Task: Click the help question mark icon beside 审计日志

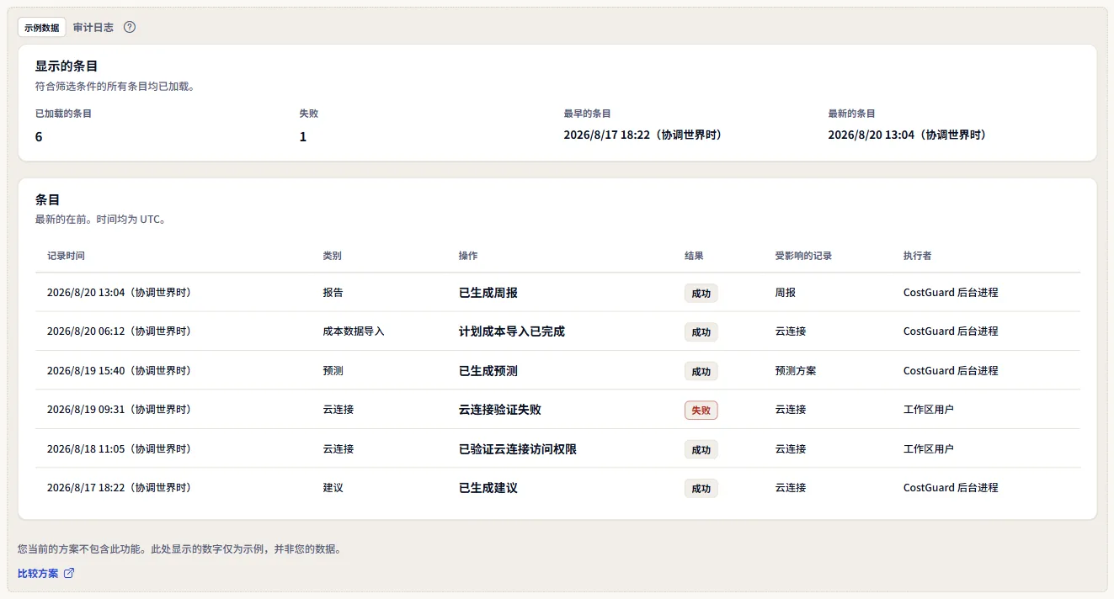Action: 130,27
